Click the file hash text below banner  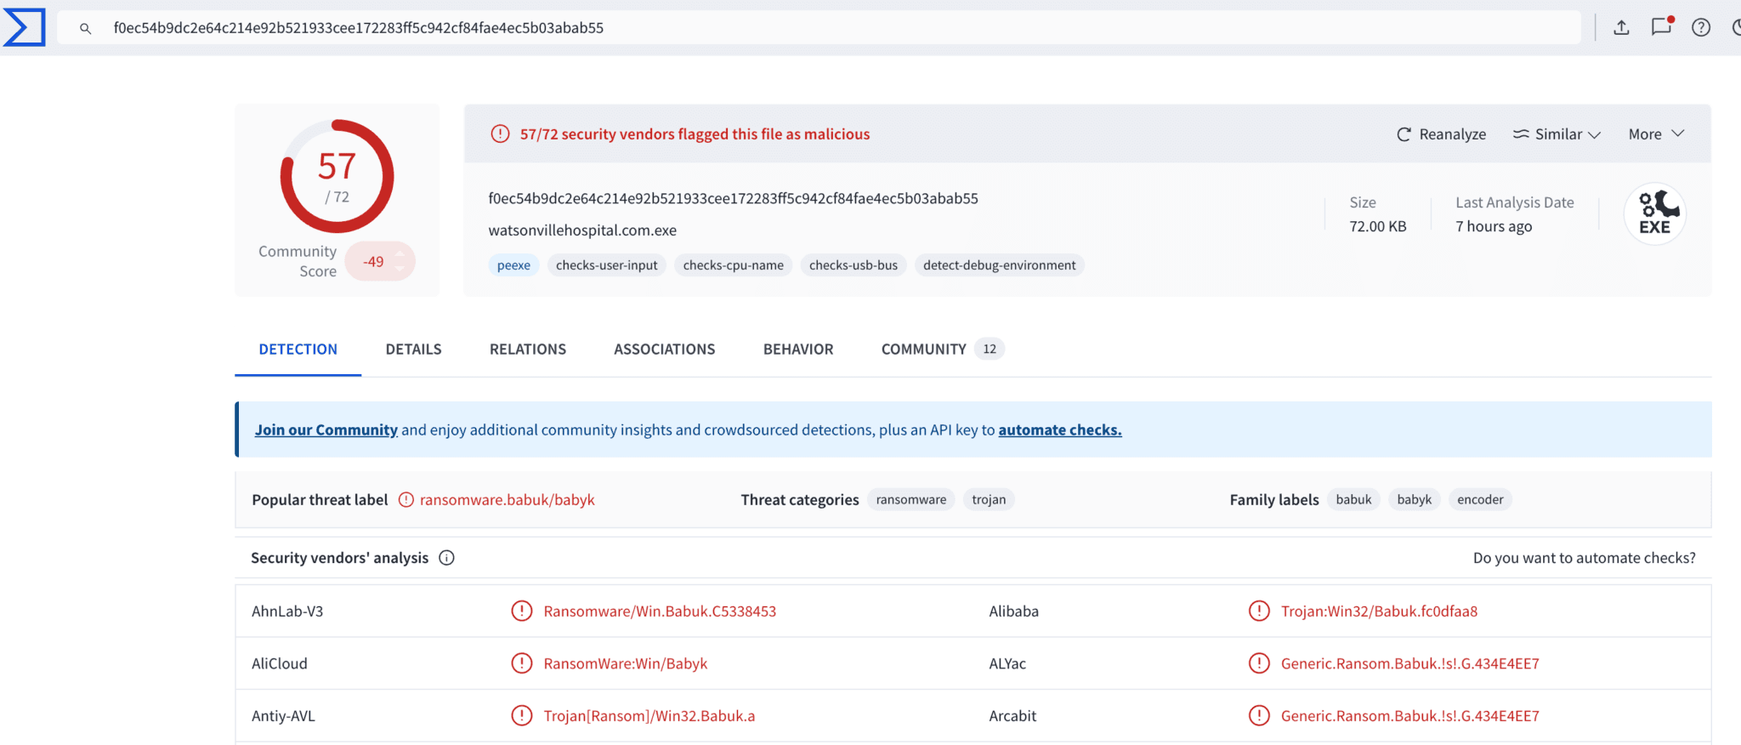(733, 199)
